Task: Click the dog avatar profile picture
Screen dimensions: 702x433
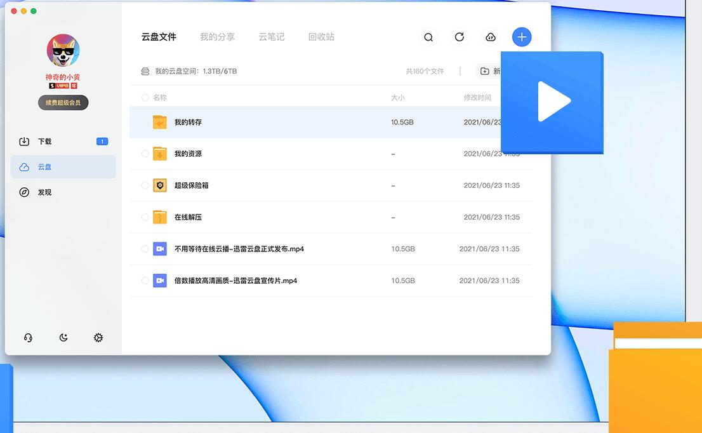Action: (x=62, y=51)
